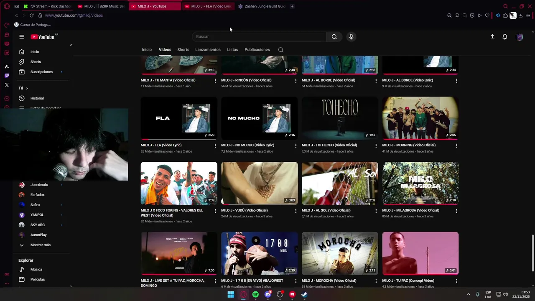The width and height of the screenshot is (535, 301).
Task: Open YouTube notifications bell
Action: click(505, 37)
